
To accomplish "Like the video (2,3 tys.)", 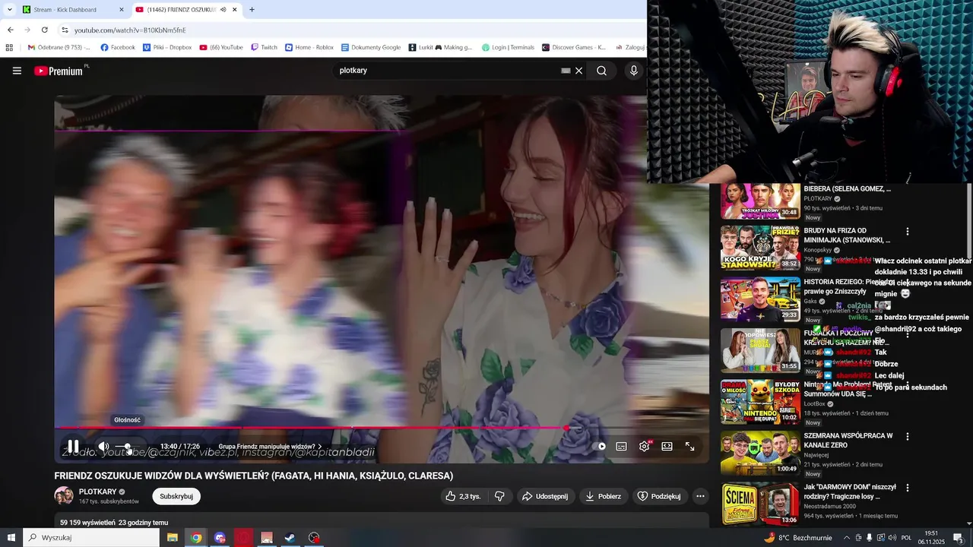I will tap(463, 496).
